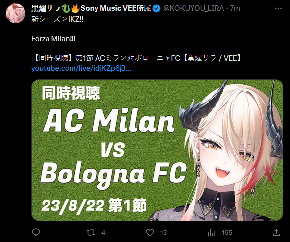Click the share upload icon
Viewport: 290px width, 242px height.
tap(276, 232)
